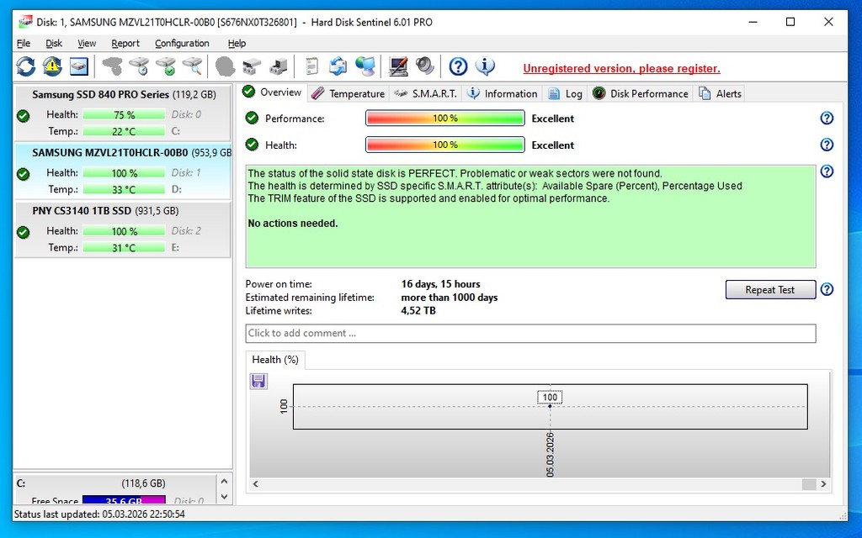Image resolution: width=862 pixels, height=538 pixels.
Task: Open the blue question mark help toolbar icon
Action: point(458,66)
